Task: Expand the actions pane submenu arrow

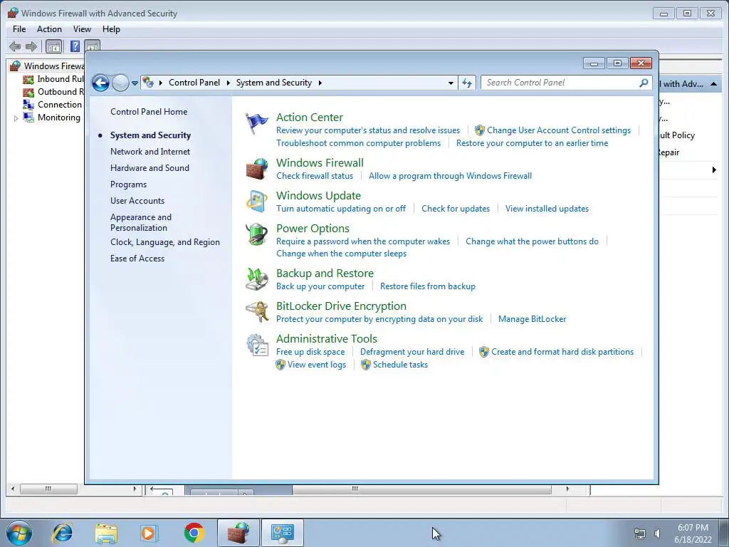Action: coord(714,170)
